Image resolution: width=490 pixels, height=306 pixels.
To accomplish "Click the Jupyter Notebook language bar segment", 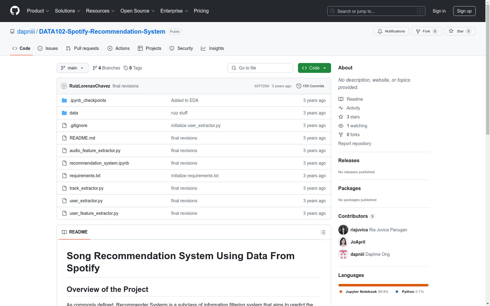I will 383,285.
